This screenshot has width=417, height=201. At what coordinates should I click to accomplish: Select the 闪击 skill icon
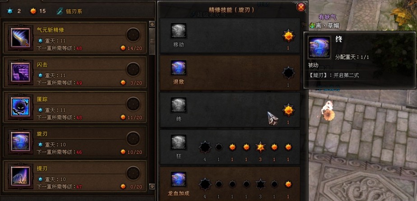pyautogui.click(x=20, y=72)
